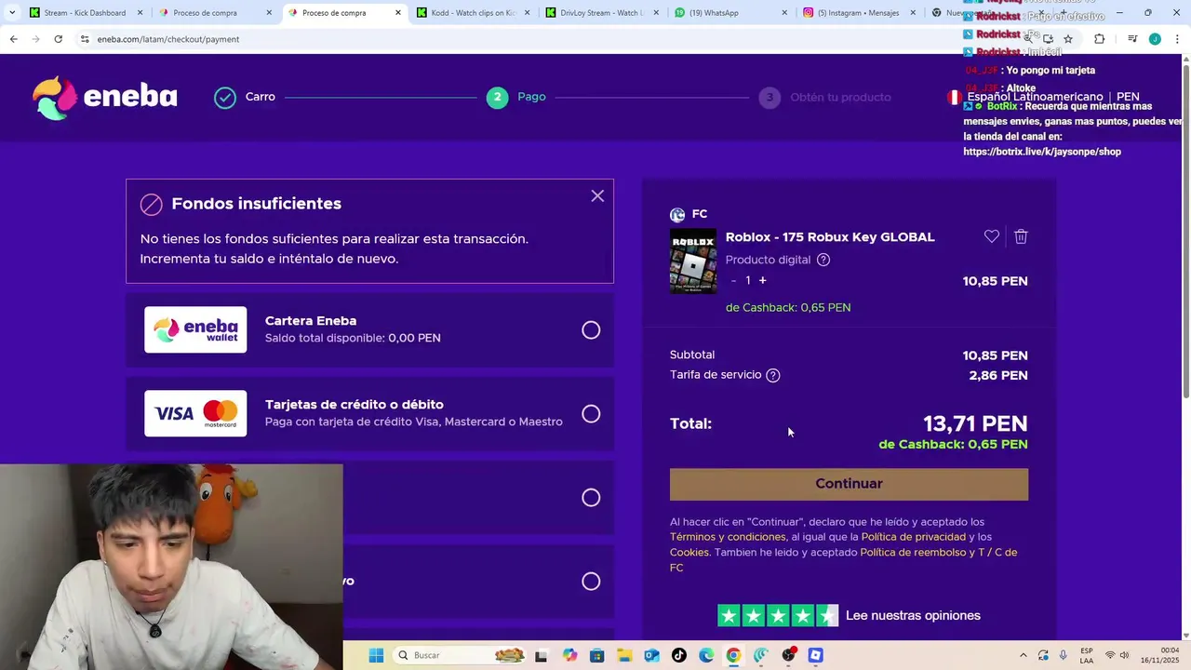Reload the page
This screenshot has width=1191, height=670.
[x=58, y=39]
